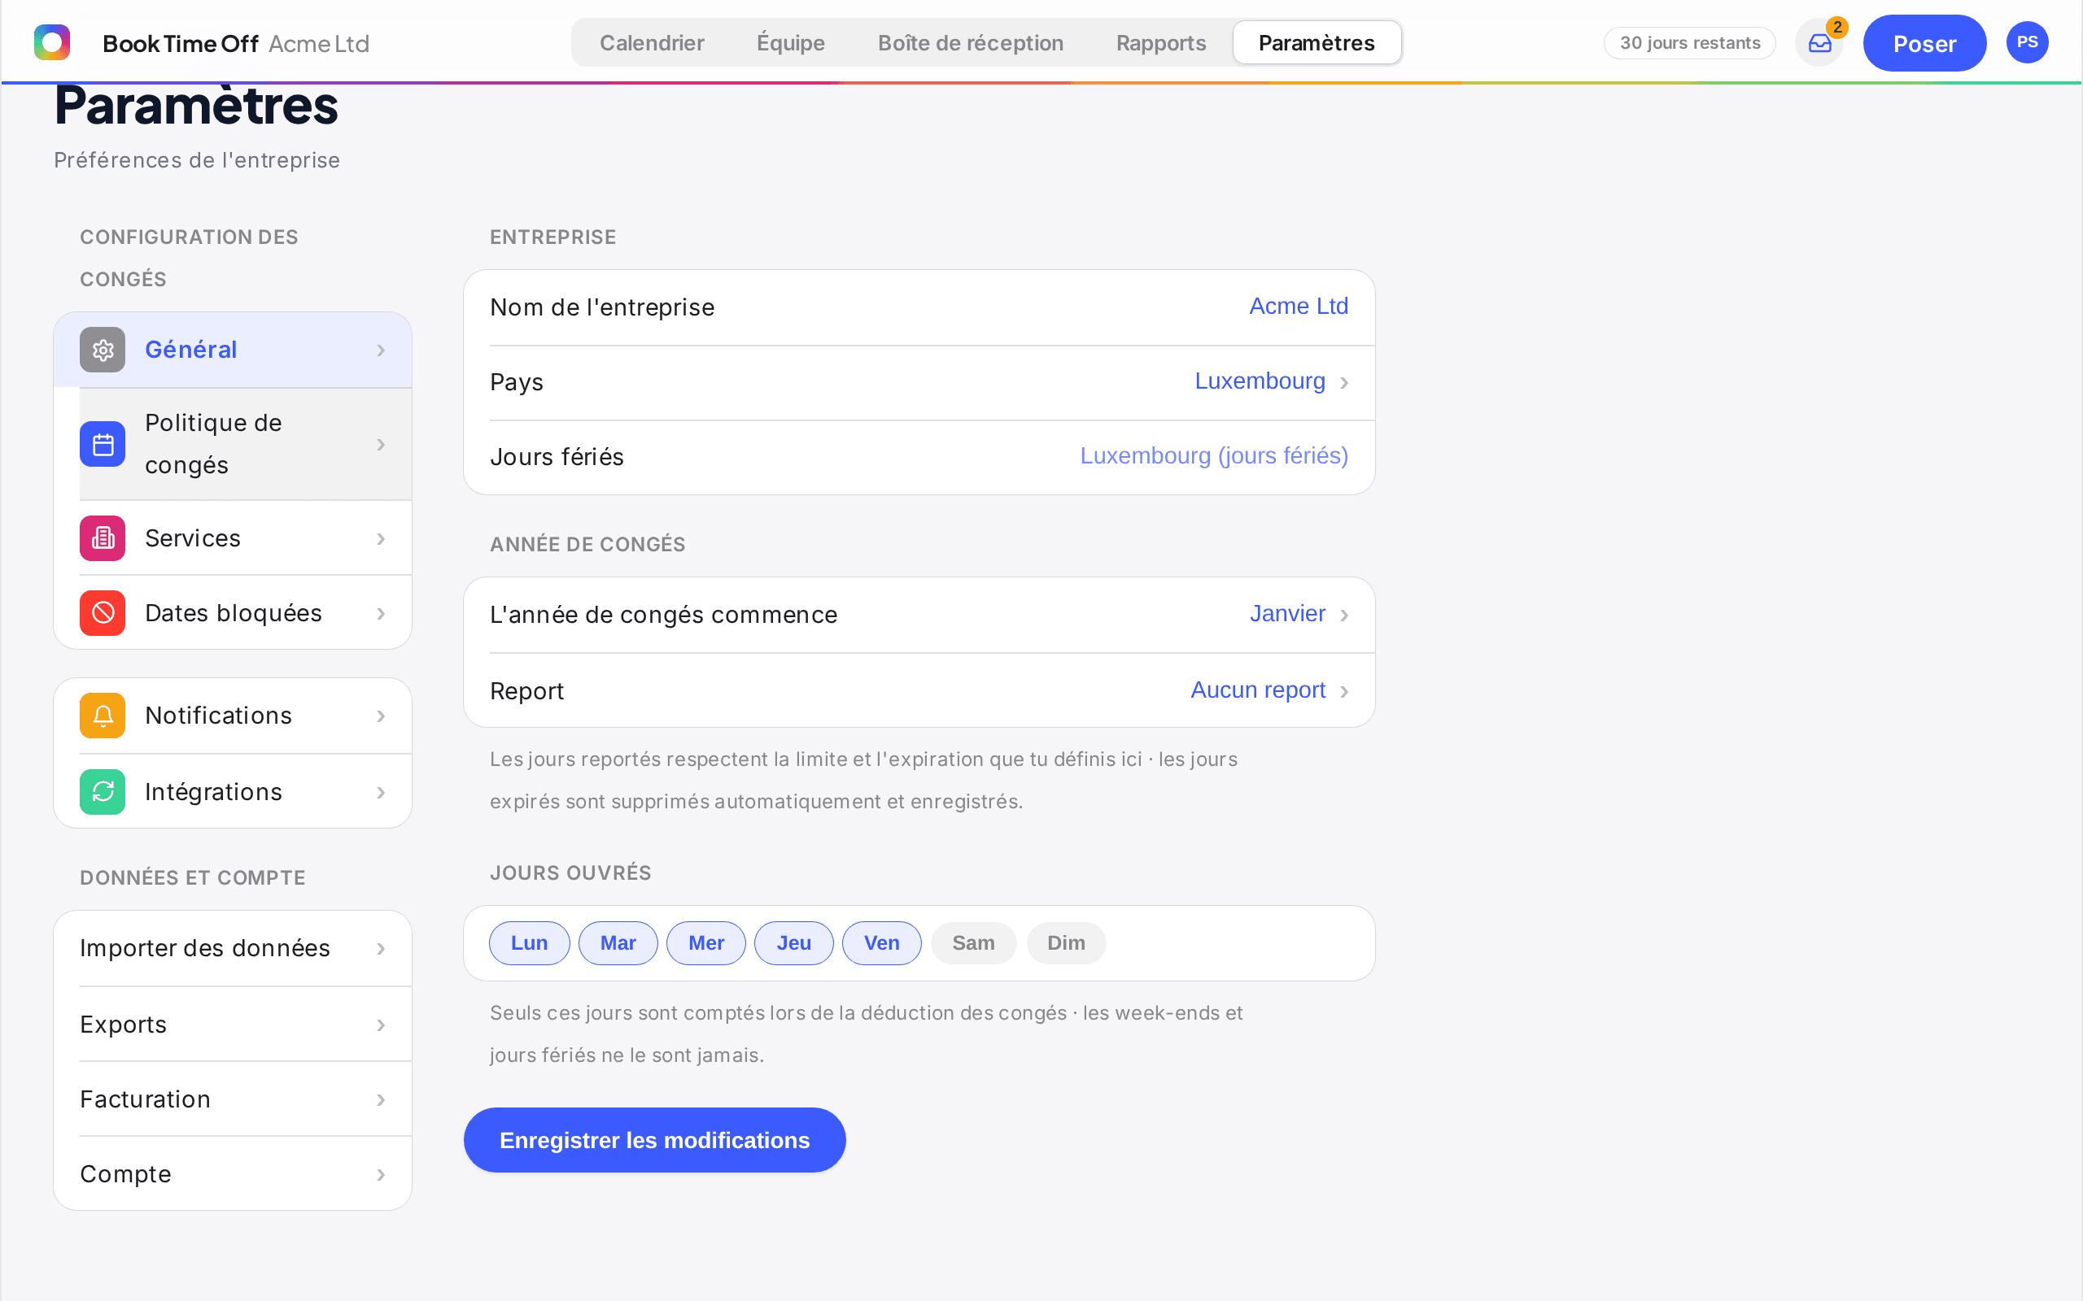The height and width of the screenshot is (1301, 2083).
Task: Click the Book Time Off logo icon
Action: click(51, 42)
